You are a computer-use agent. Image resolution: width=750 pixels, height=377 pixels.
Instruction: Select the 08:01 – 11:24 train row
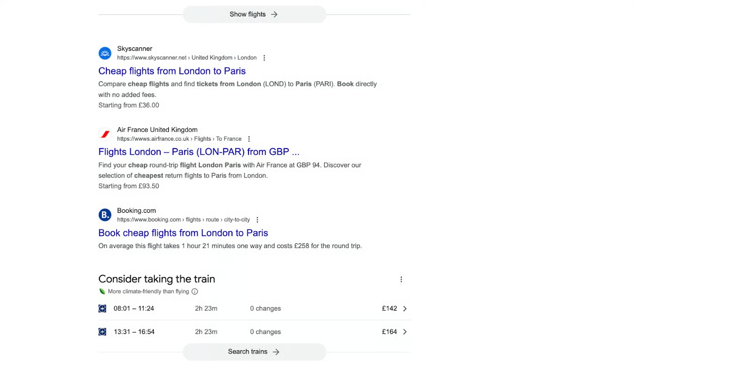(253, 309)
